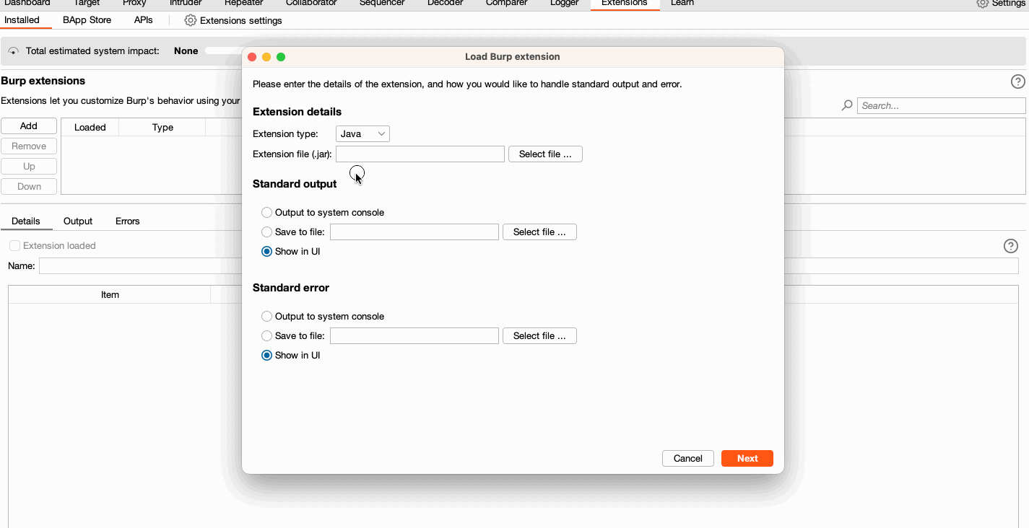The image size is (1029, 528).
Task: Click the Standard error file path field
Action: [414, 336]
